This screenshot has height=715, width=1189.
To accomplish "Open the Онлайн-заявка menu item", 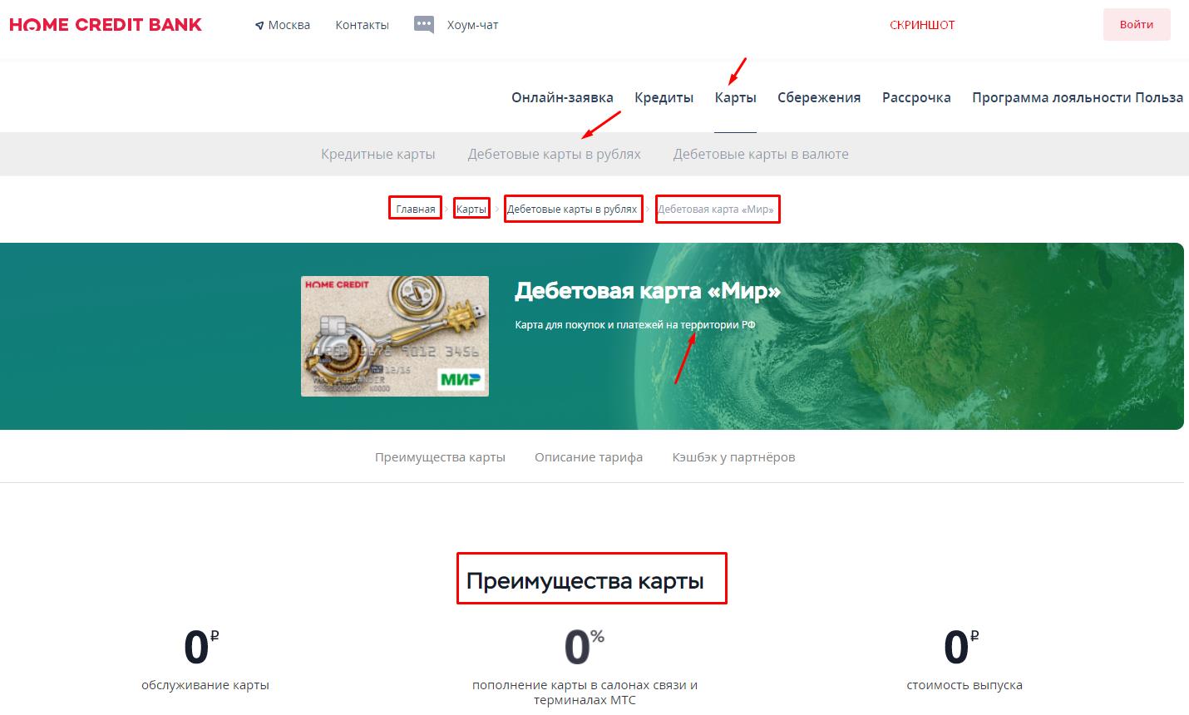I will 562,97.
